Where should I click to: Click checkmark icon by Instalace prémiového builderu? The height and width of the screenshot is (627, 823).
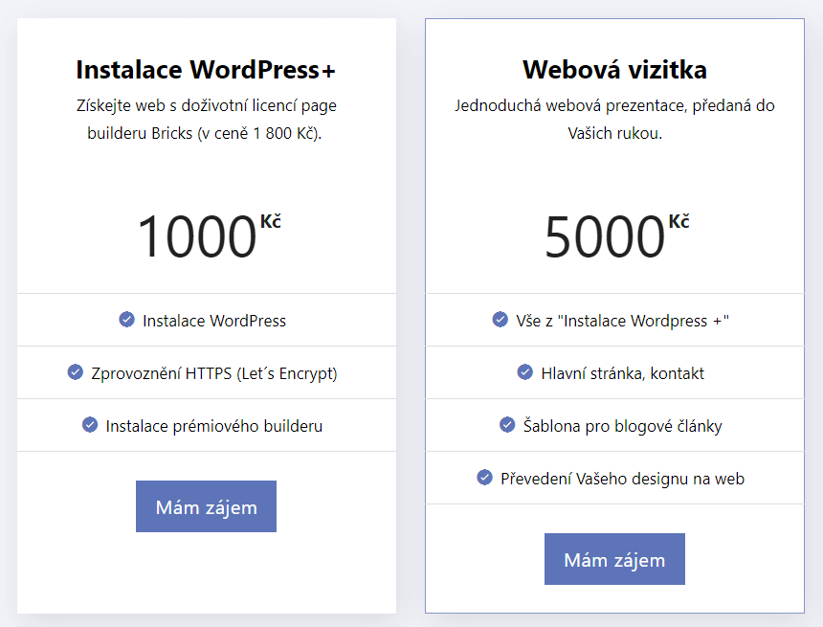click(x=90, y=425)
